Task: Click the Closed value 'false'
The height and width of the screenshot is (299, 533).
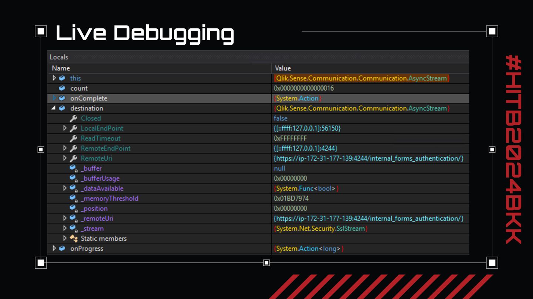Action: [x=281, y=118]
